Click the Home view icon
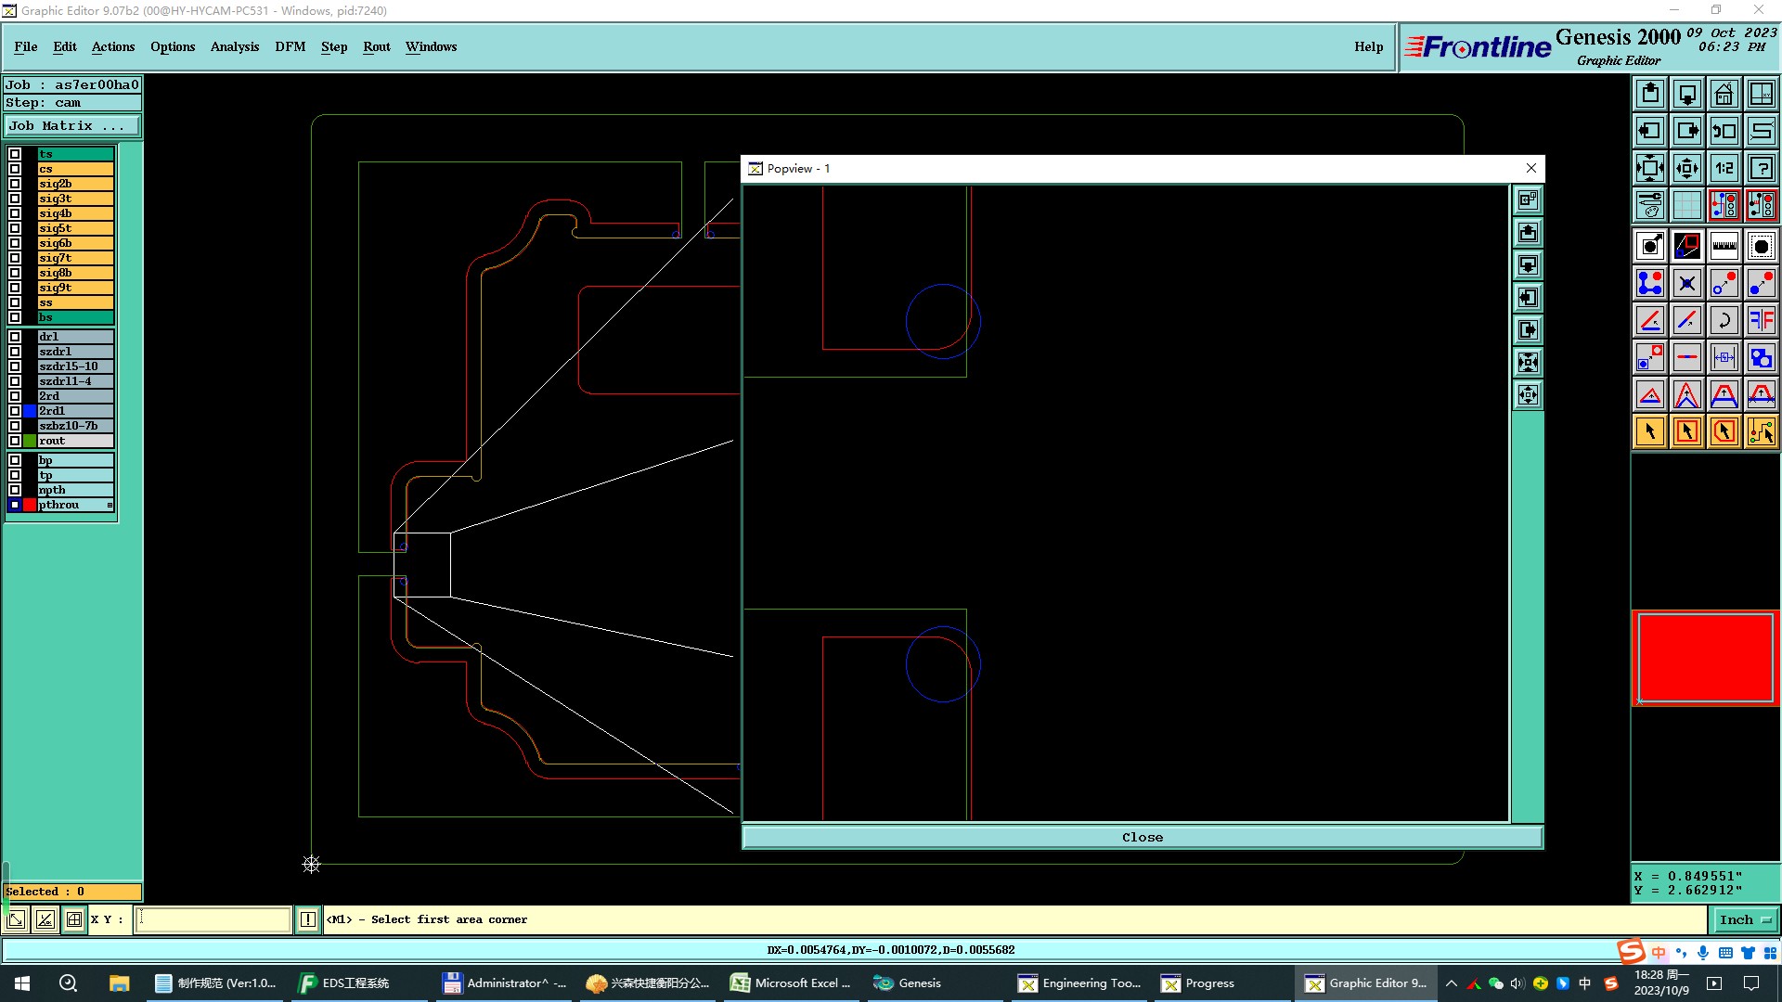1782x1002 pixels. (1724, 94)
